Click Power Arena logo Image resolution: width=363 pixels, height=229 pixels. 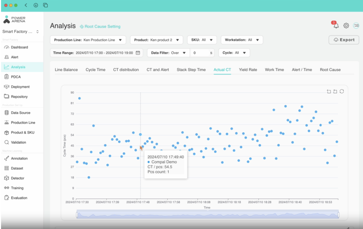[14, 19]
